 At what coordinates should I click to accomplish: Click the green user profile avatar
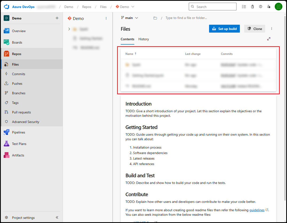pos(278,7)
